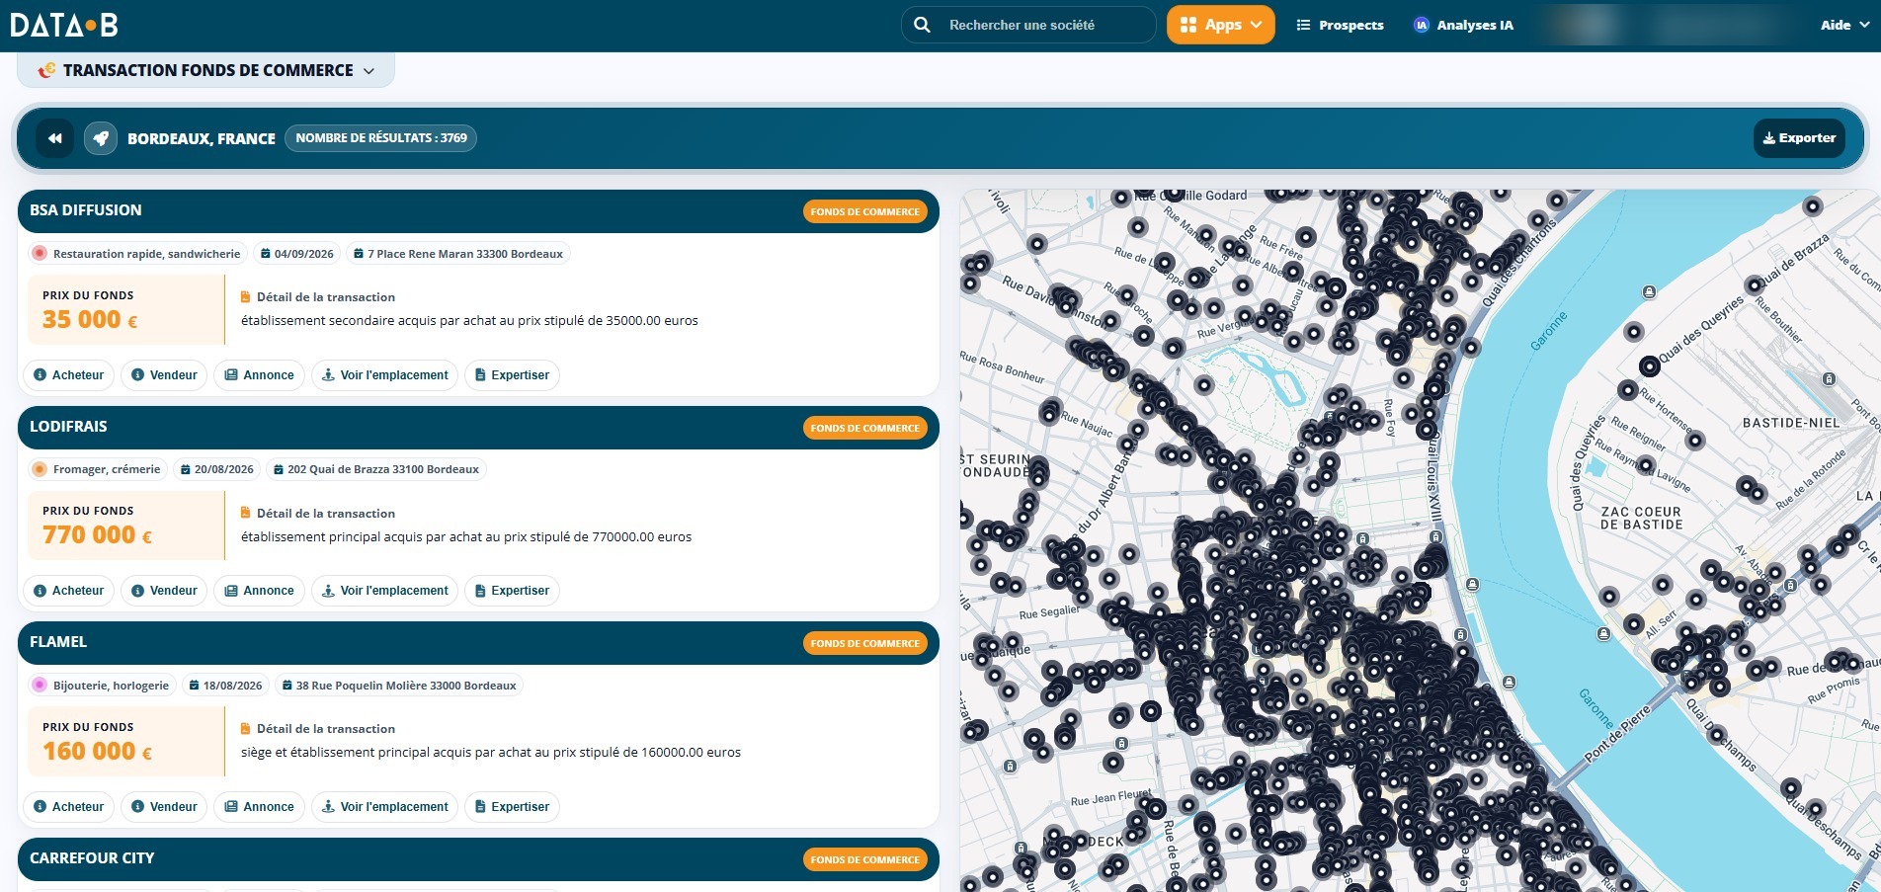Open Acheteur info for FLAMEL

pos(68,807)
